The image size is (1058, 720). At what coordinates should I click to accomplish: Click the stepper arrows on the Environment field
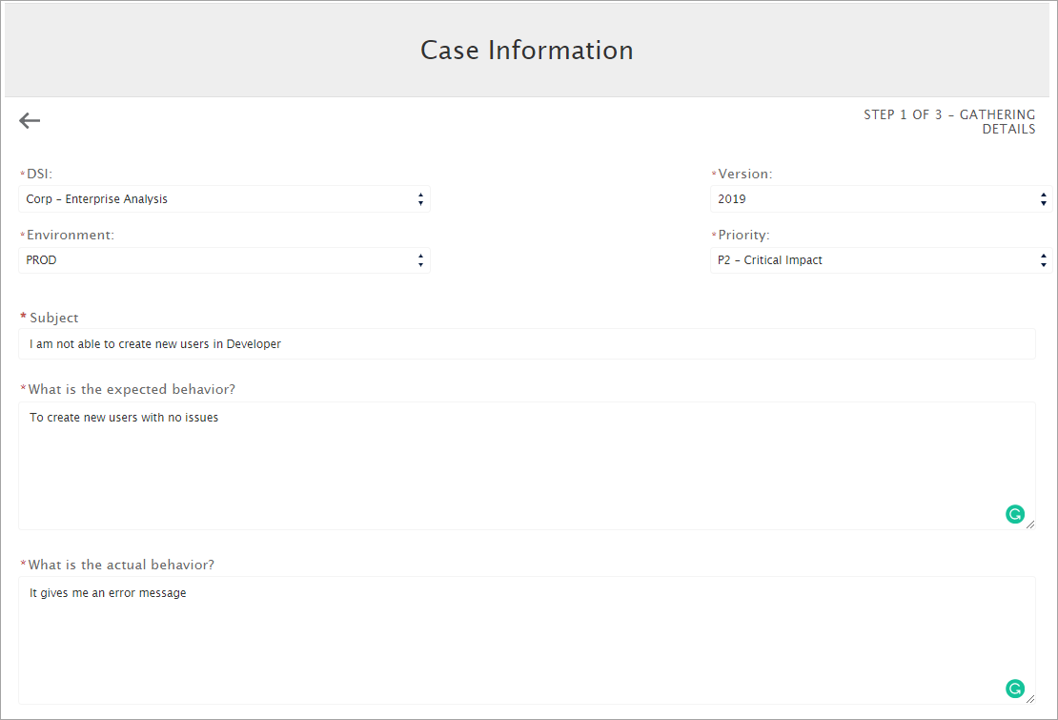click(x=420, y=259)
